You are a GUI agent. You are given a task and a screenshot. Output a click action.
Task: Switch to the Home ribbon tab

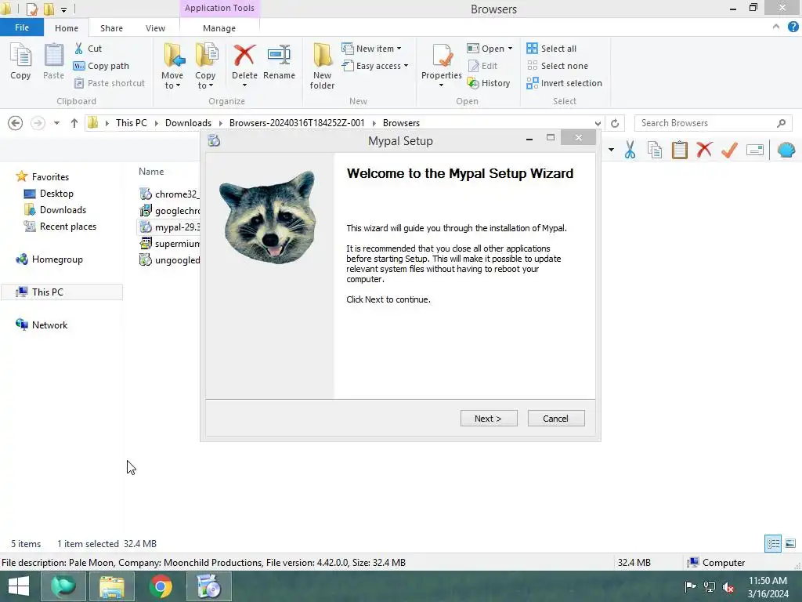[x=67, y=28]
